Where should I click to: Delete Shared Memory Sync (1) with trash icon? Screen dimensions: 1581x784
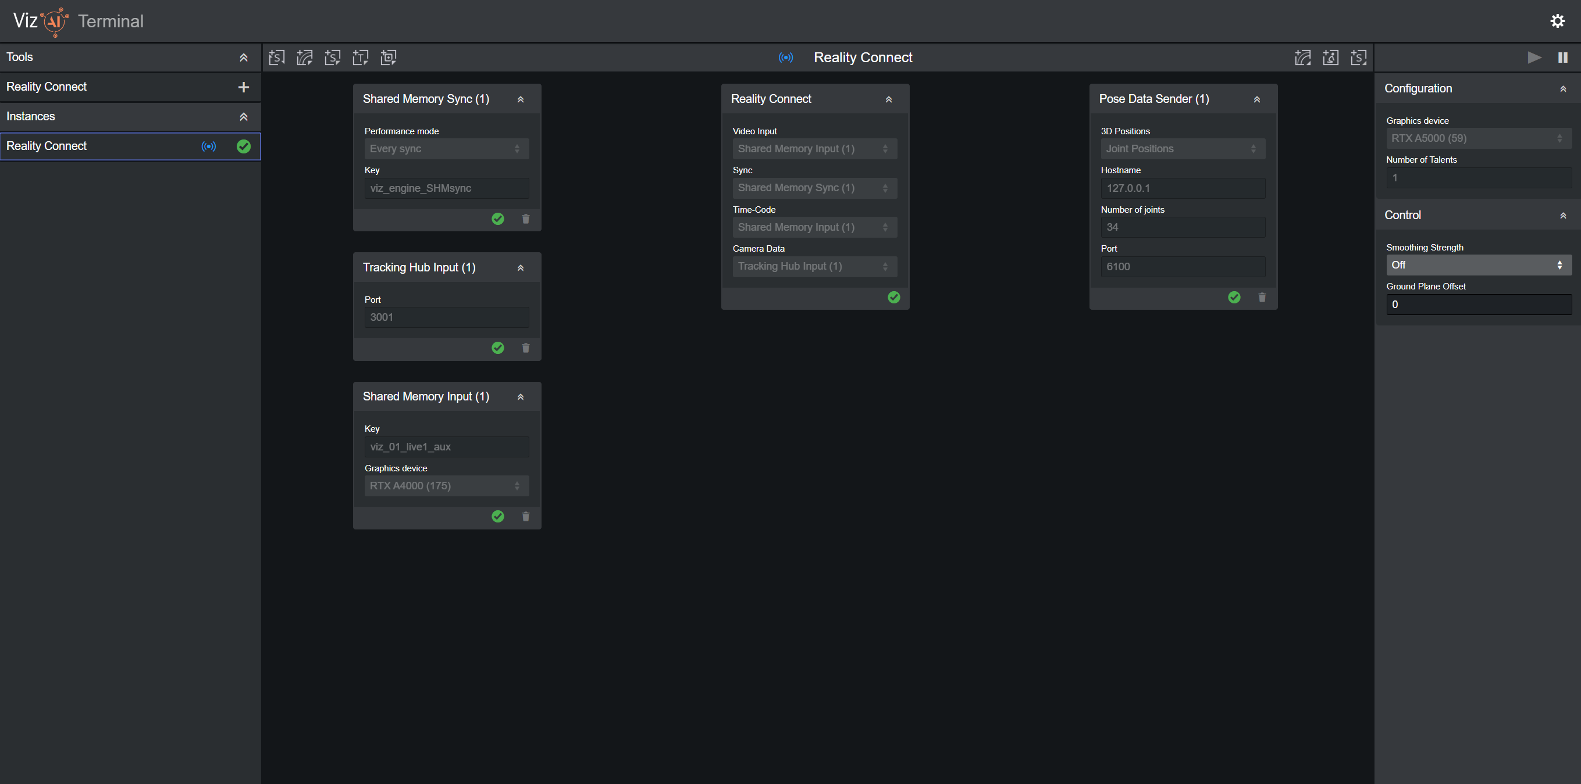[x=526, y=219]
